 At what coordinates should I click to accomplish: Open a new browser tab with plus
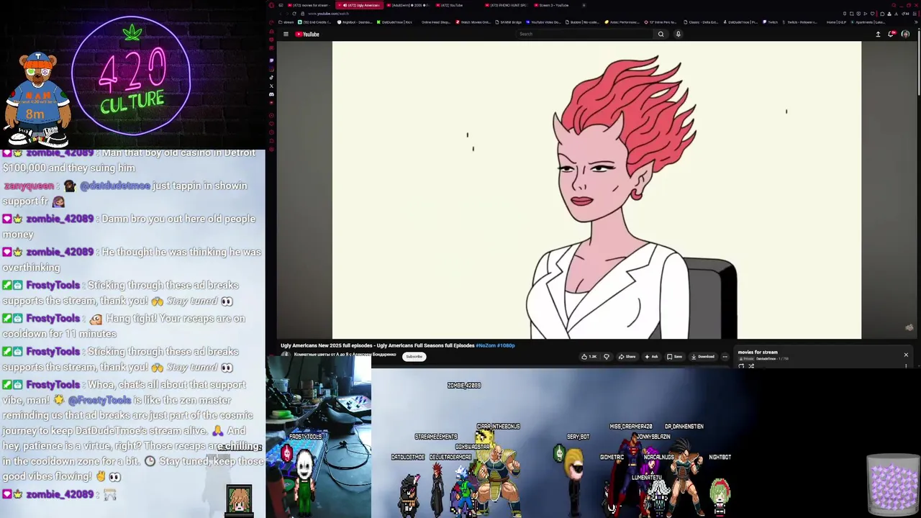[584, 5]
